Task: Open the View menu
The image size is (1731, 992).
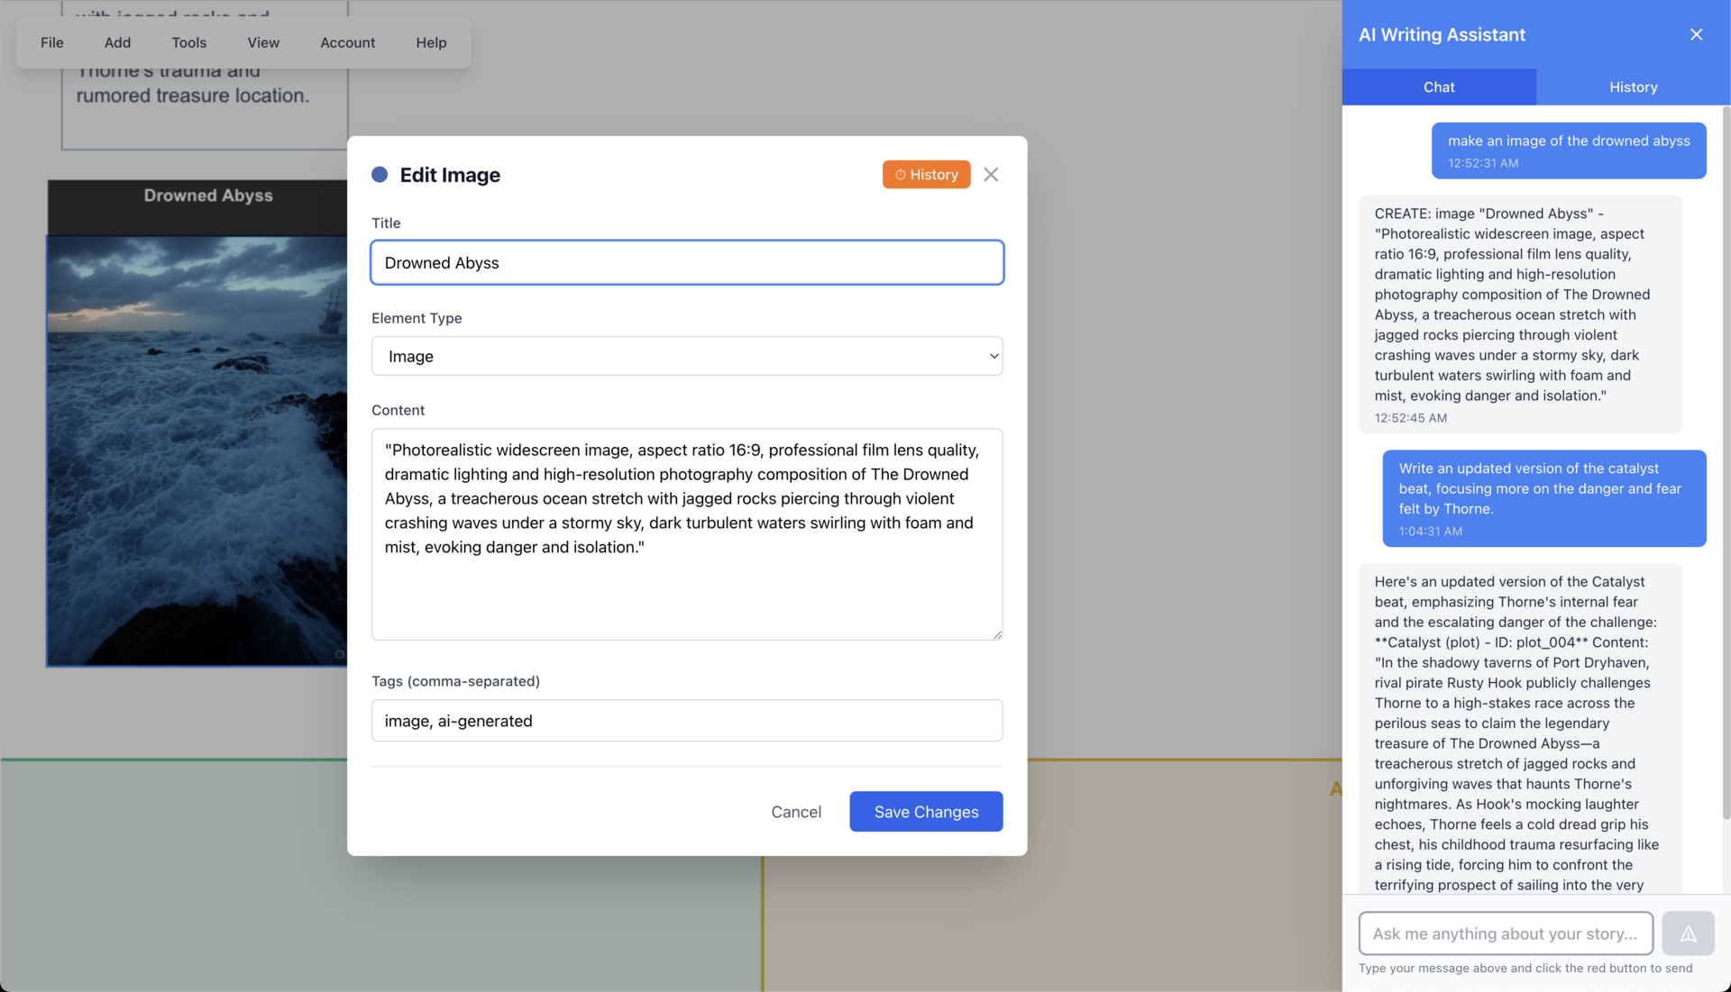Action: coord(263,42)
